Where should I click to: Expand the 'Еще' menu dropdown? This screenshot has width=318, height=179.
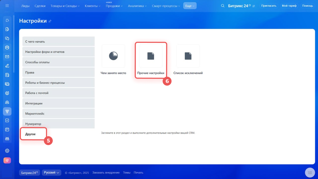pyautogui.click(x=190, y=6)
